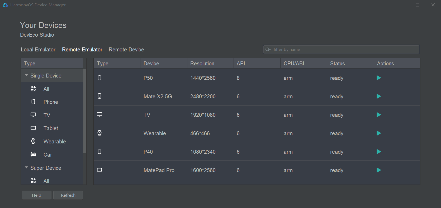Click the TV monitor icon in sidebar

[33, 115]
